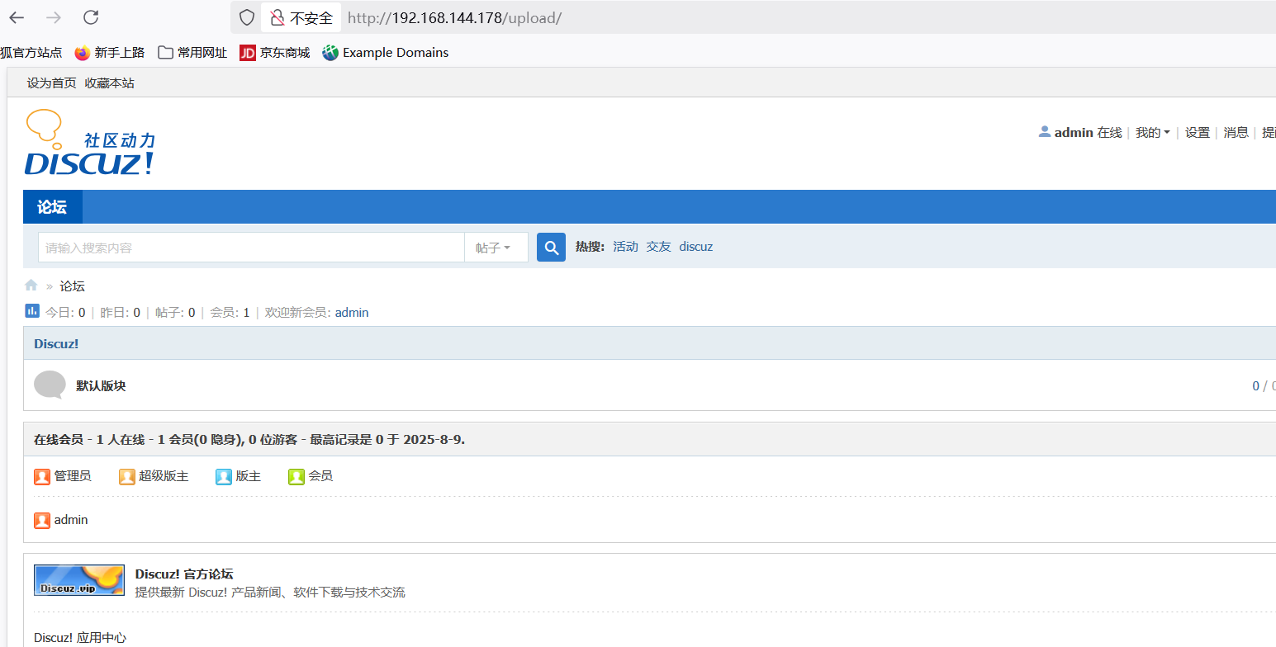Click the Discuz! logo

coord(90,142)
